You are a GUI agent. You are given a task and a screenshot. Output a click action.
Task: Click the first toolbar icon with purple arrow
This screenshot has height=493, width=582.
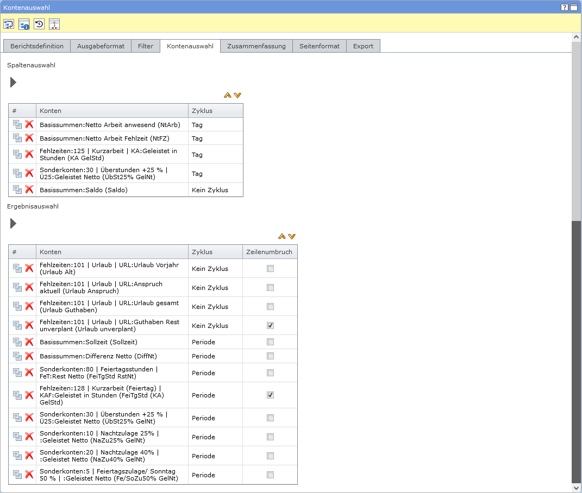click(9, 24)
